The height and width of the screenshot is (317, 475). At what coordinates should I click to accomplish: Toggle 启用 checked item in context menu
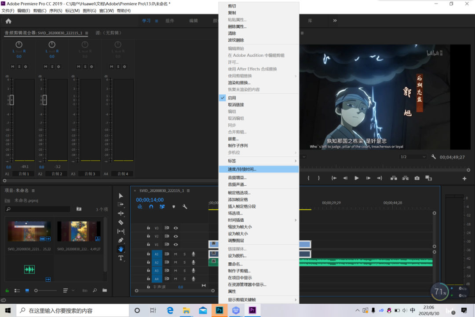tap(259, 98)
